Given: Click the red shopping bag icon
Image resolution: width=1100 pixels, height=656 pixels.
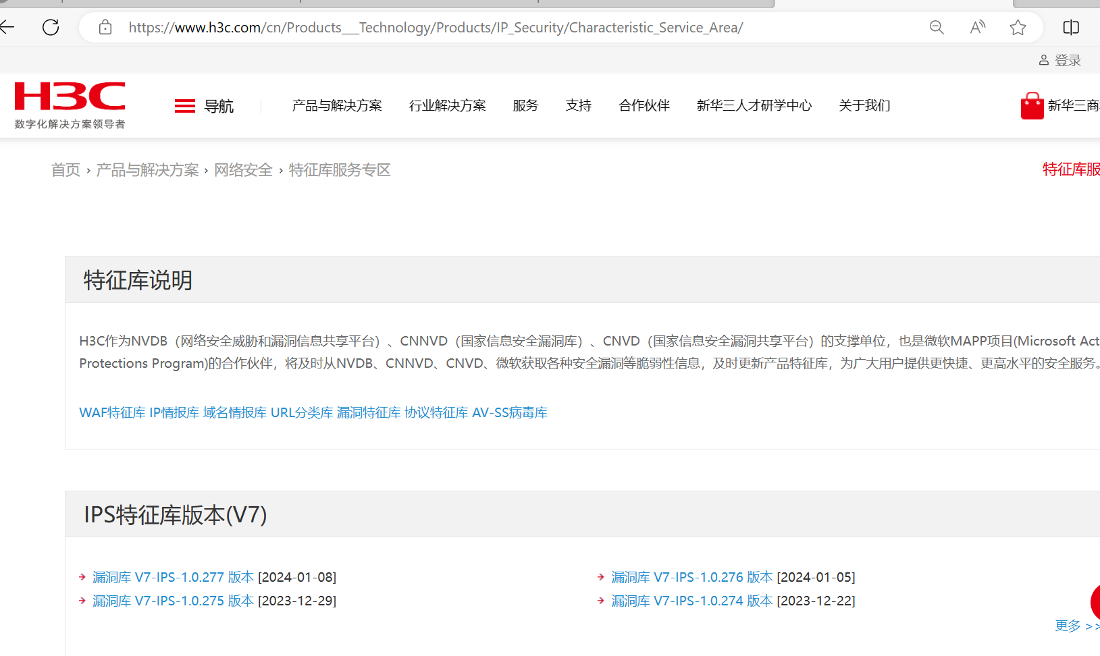Looking at the screenshot, I should (x=1032, y=106).
